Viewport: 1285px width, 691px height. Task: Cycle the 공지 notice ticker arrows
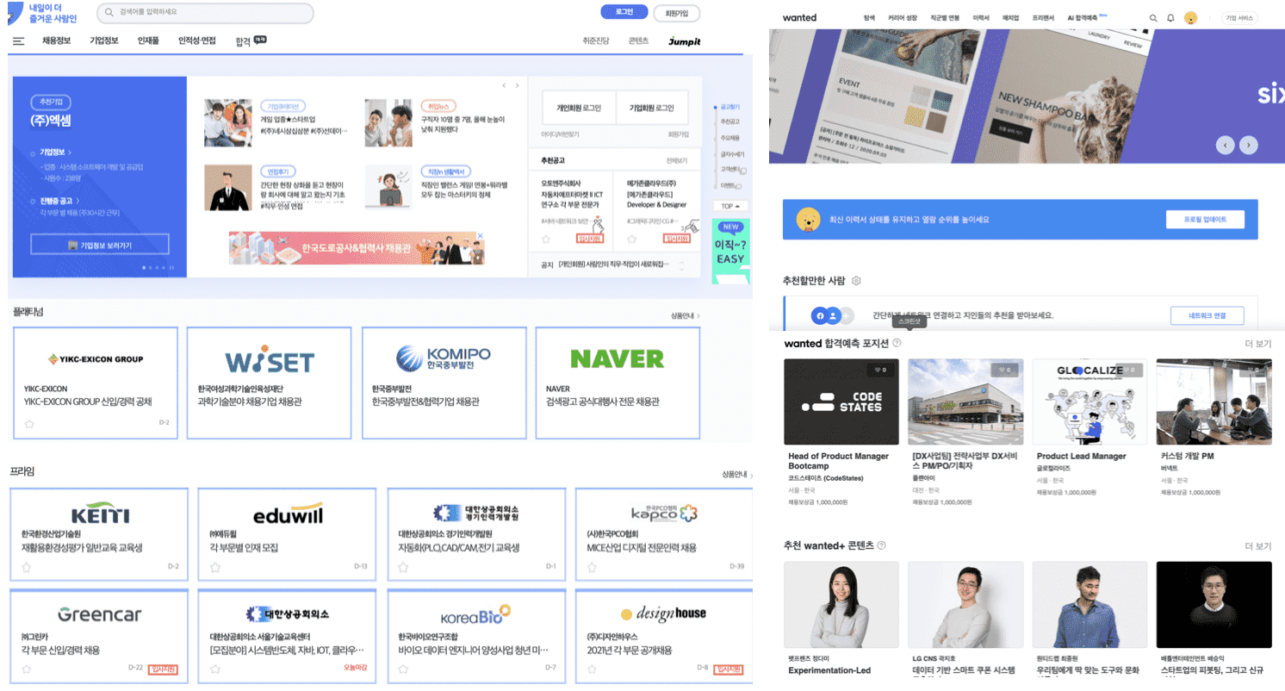[x=681, y=266]
